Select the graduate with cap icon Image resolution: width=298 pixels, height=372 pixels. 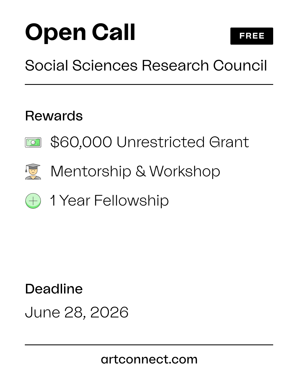33,172
